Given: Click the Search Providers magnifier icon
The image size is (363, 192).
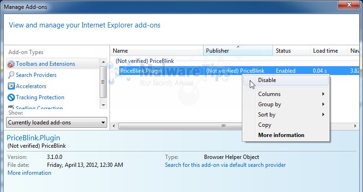Looking at the screenshot, I should coord(11,75).
